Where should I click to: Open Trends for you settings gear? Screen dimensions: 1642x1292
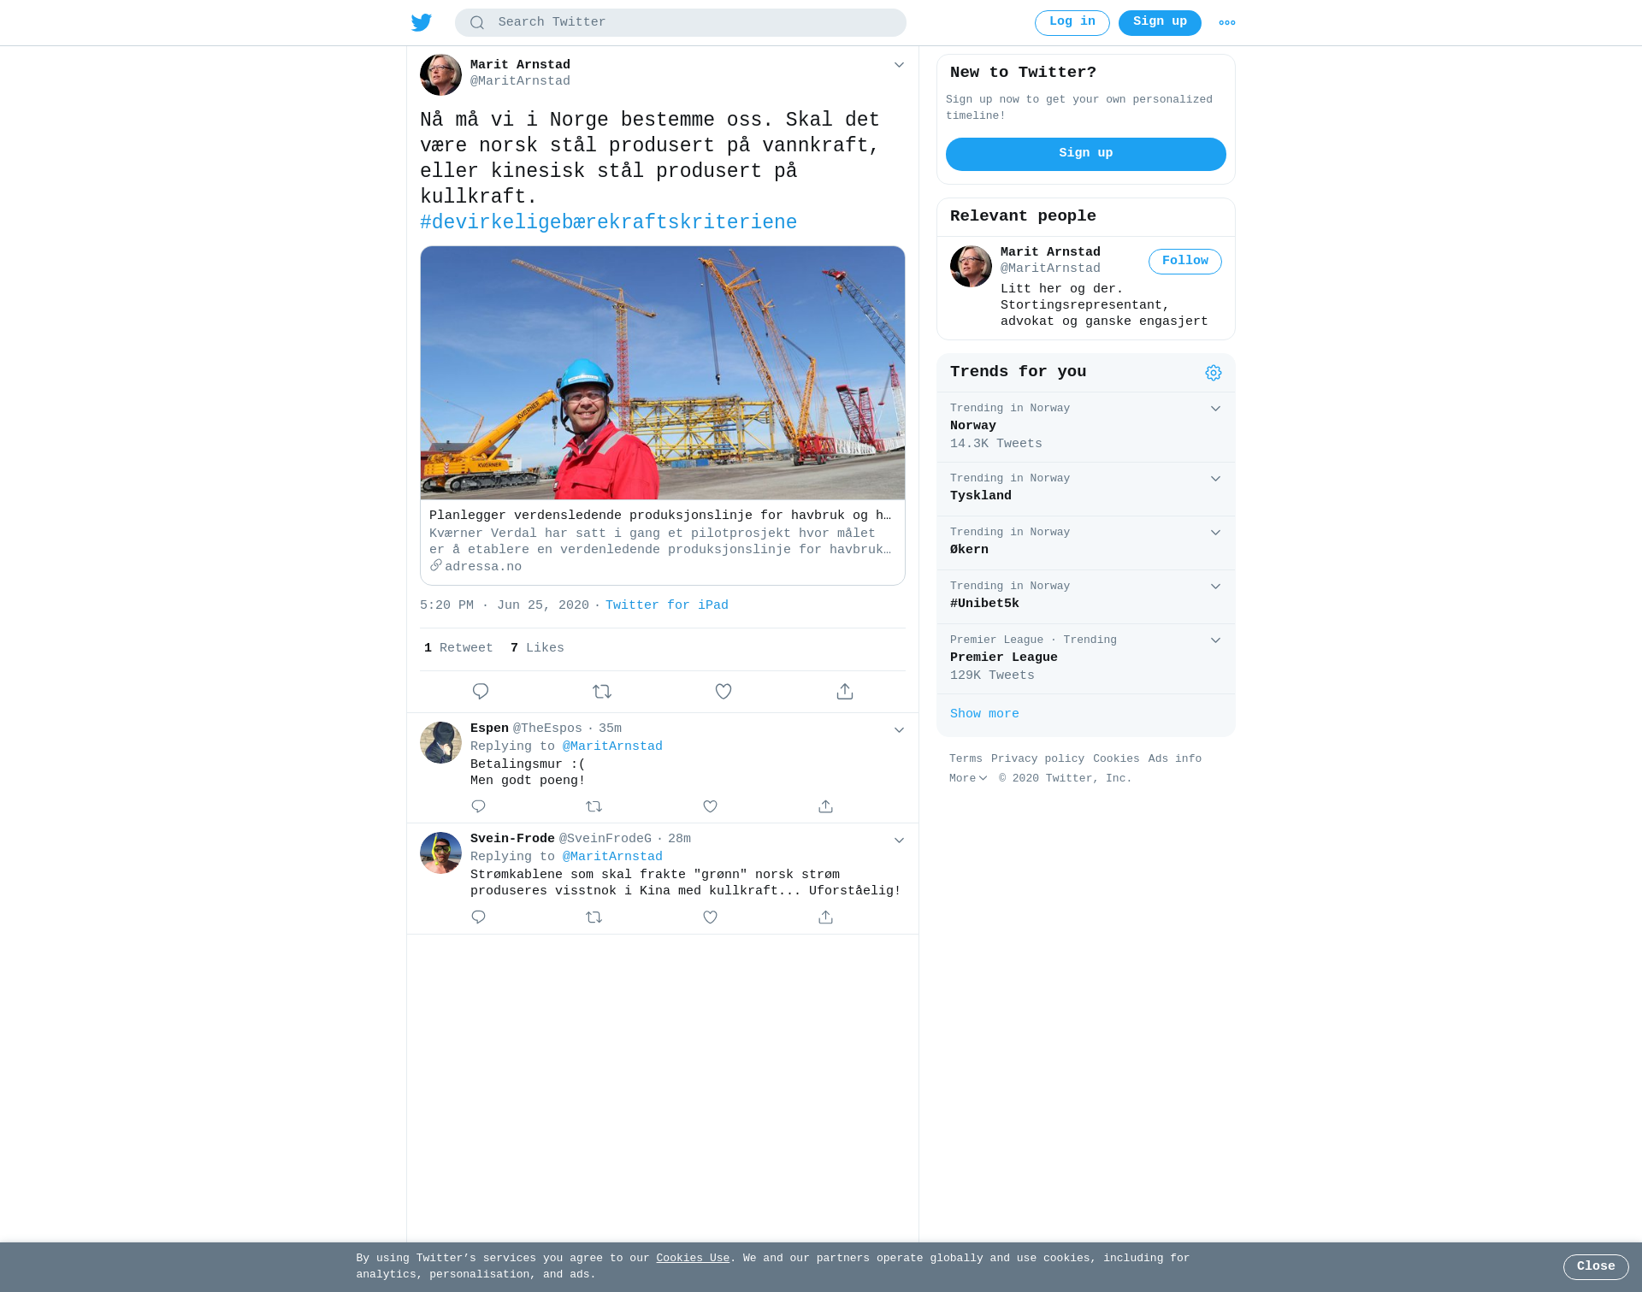click(x=1214, y=373)
